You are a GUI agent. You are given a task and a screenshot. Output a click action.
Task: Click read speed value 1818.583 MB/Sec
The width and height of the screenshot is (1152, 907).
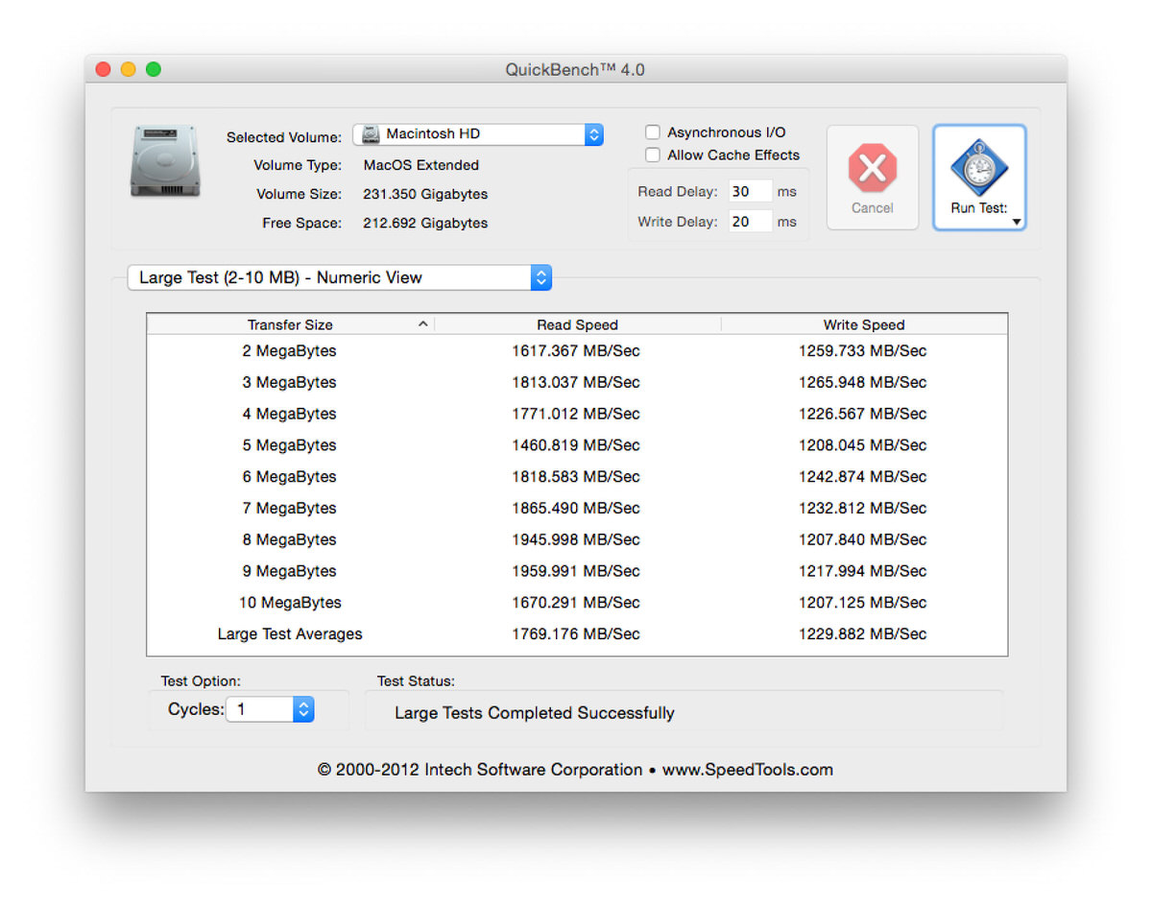(x=576, y=476)
